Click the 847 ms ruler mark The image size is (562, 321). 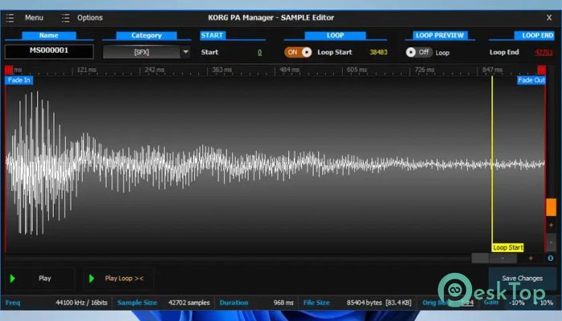point(492,70)
